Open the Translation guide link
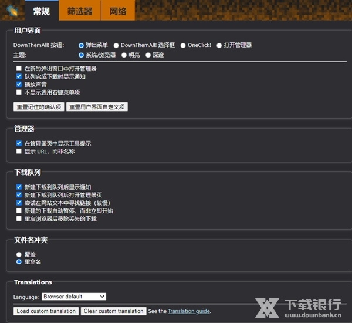 click(x=189, y=311)
